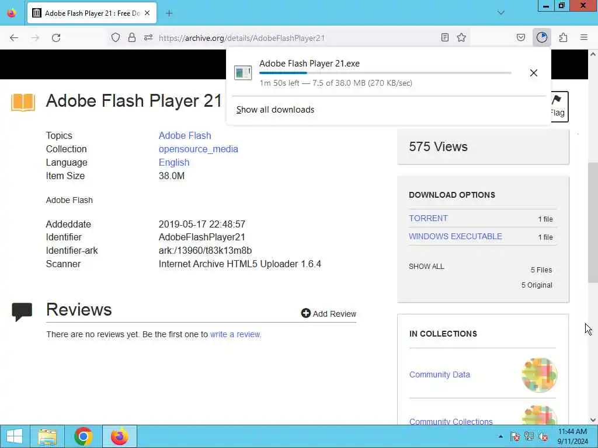Launch Google Chrome from the taskbar
The height and width of the screenshot is (448, 598).
(x=84, y=436)
